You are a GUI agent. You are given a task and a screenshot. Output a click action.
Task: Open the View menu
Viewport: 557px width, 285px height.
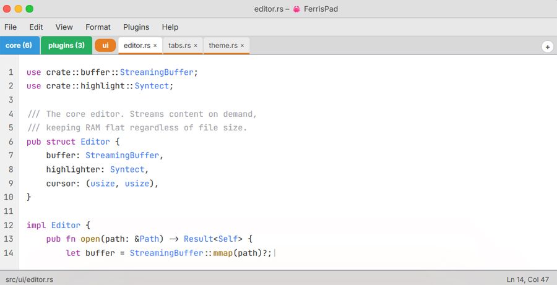pyautogui.click(x=64, y=27)
